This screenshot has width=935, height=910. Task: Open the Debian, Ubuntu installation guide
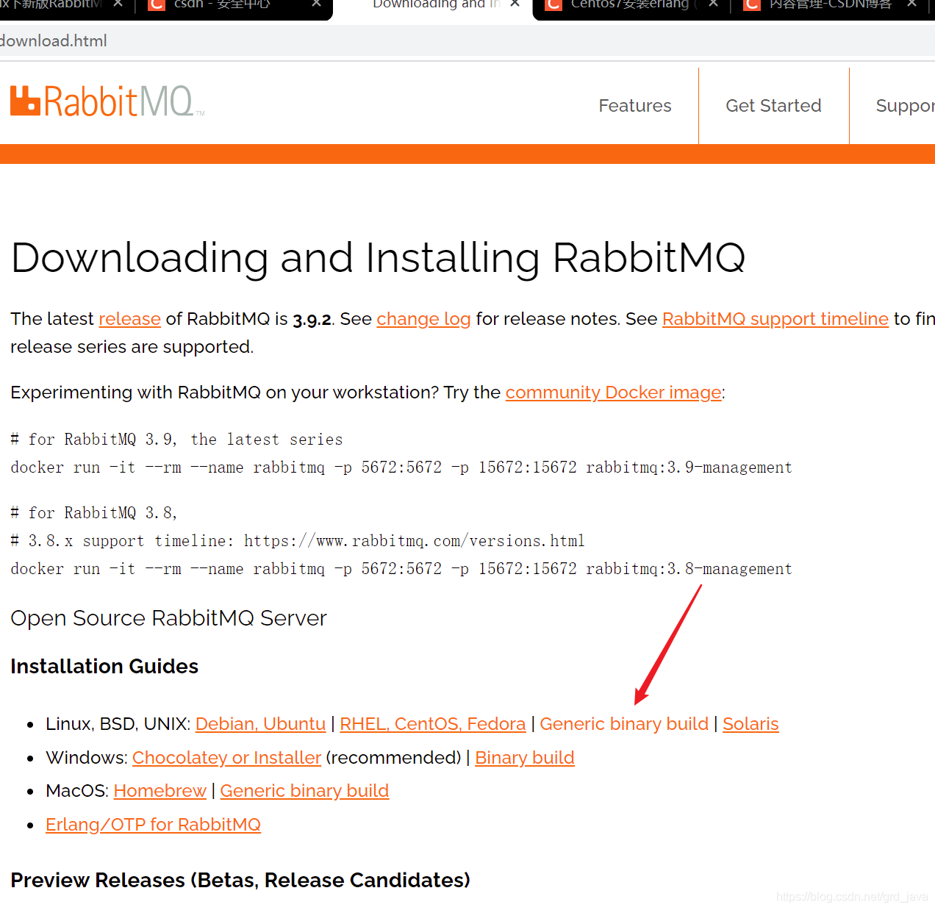[x=260, y=724]
